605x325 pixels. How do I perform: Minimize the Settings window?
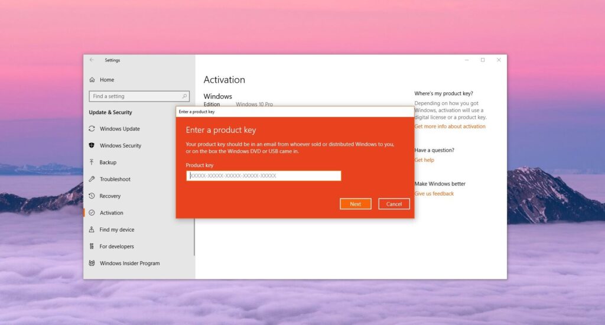(467, 60)
